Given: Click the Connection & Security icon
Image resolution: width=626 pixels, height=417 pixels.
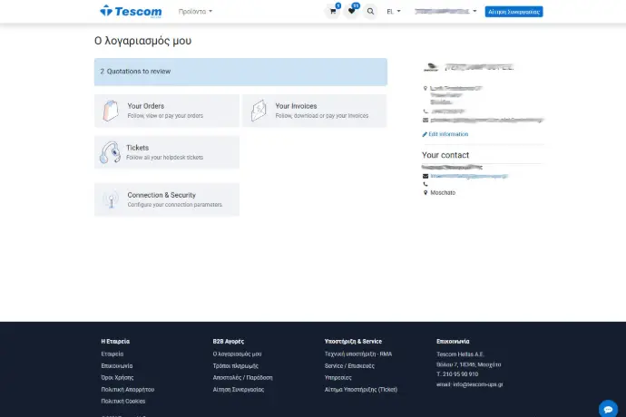Looking at the screenshot, I should pos(111,199).
